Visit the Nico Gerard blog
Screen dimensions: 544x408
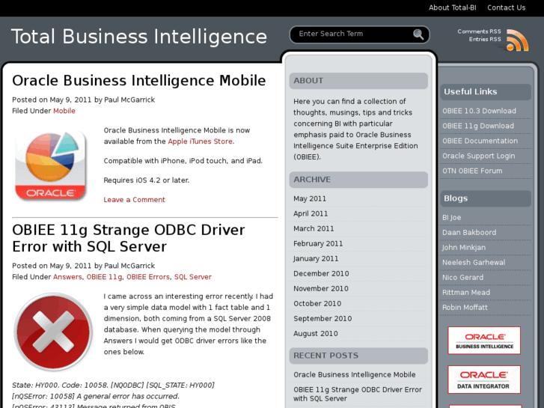[x=463, y=278]
